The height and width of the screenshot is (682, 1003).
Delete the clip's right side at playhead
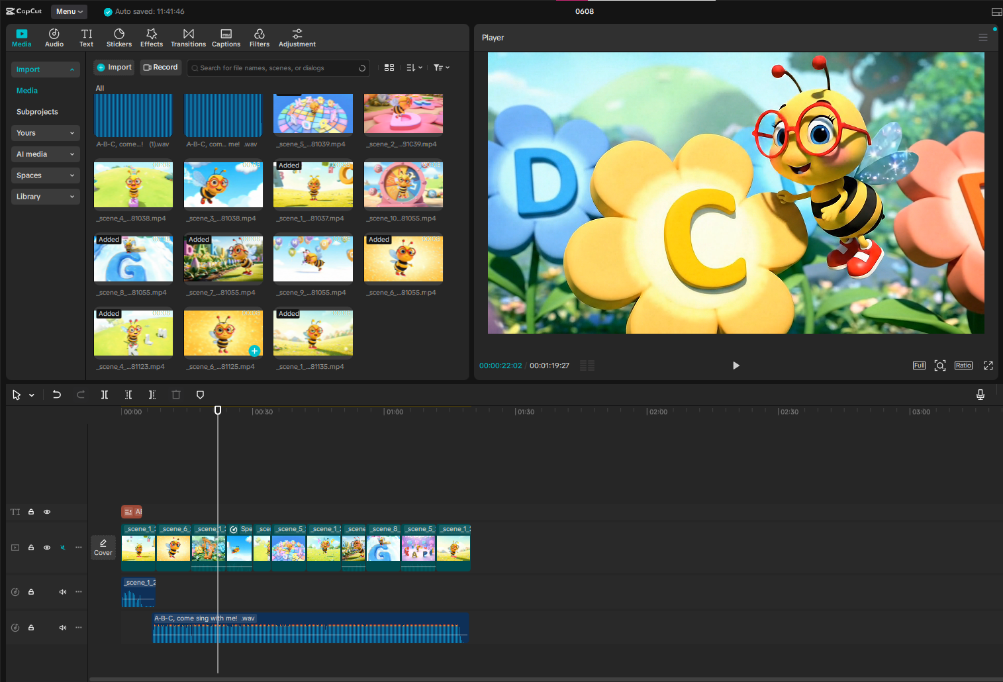(152, 395)
